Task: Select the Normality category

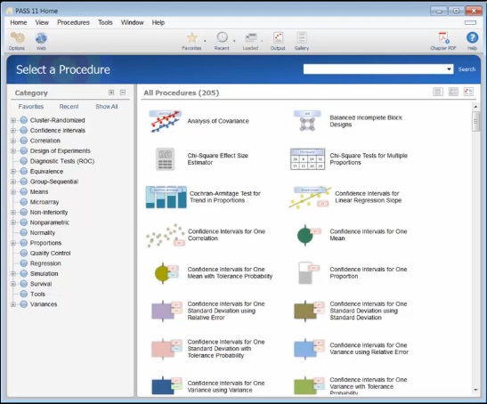Action: pos(43,233)
